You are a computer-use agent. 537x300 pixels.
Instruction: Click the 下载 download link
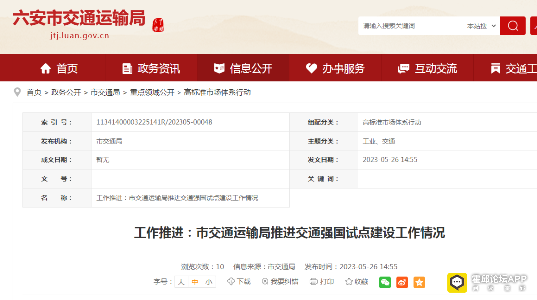[x=239, y=281]
